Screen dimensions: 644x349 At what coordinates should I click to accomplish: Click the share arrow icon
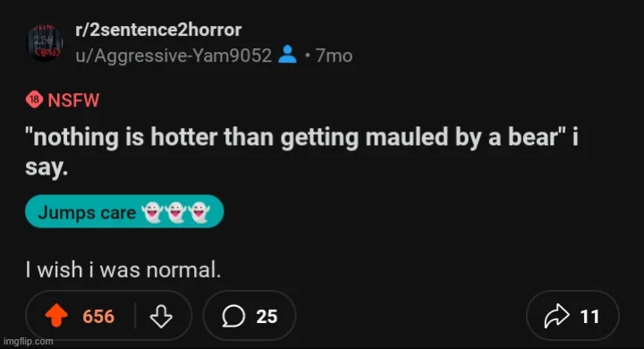556,316
